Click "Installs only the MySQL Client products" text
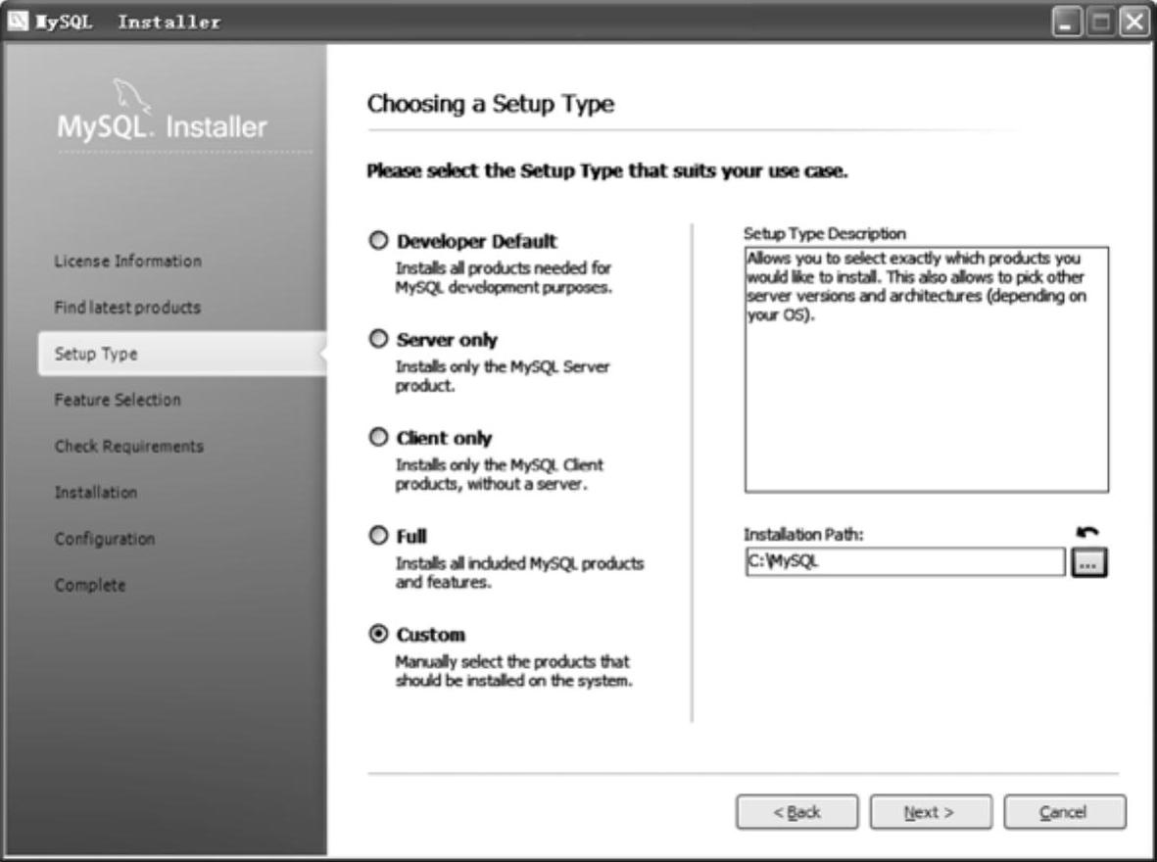The width and height of the screenshot is (1157, 862). click(500, 474)
